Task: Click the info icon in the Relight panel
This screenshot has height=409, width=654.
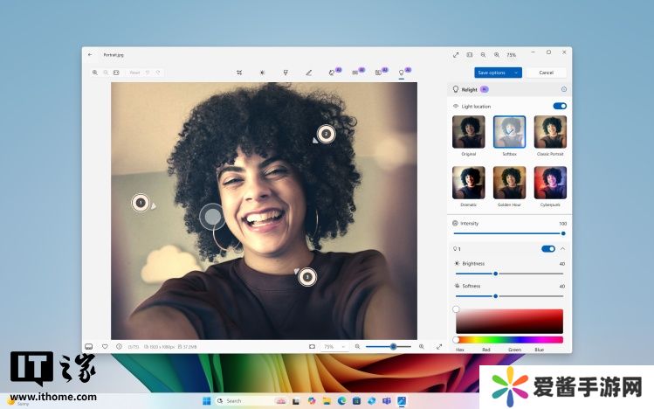Action: [563, 89]
